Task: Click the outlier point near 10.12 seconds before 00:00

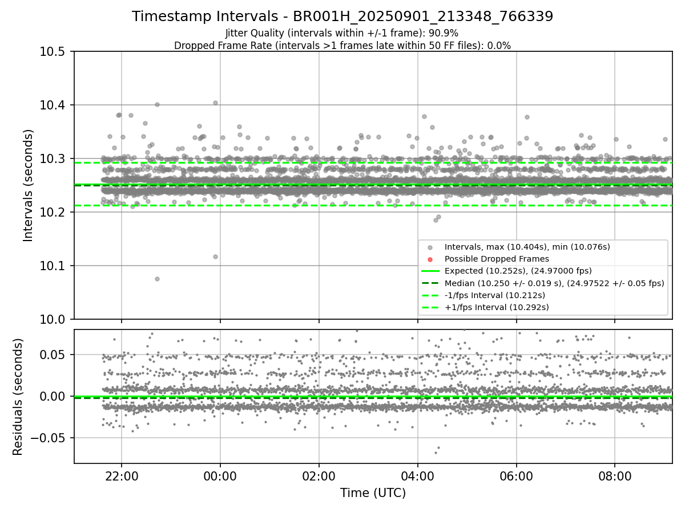Action: [x=215, y=256]
